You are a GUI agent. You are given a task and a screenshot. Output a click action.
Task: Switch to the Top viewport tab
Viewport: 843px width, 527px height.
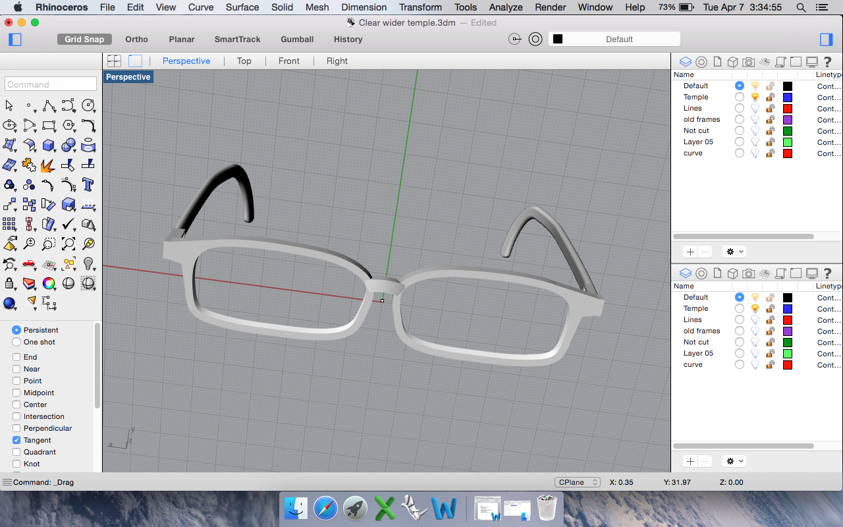(x=244, y=61)
